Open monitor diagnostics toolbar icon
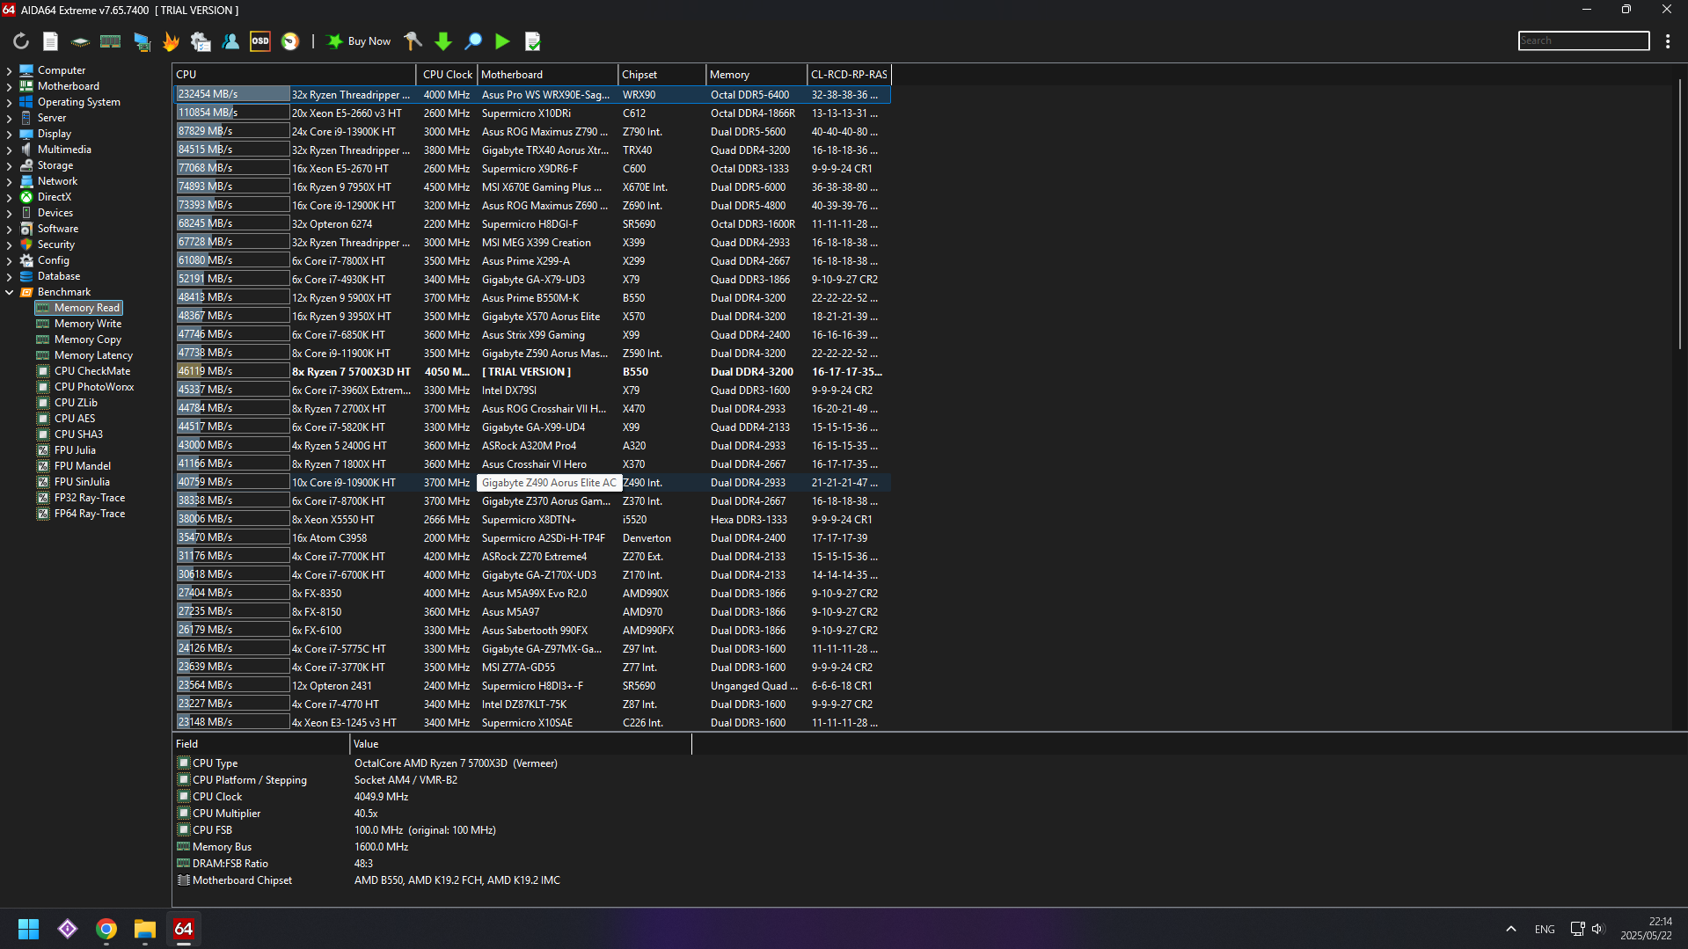Image resolution: width=1688 pixels, height=949 pixels. point(141,41)
